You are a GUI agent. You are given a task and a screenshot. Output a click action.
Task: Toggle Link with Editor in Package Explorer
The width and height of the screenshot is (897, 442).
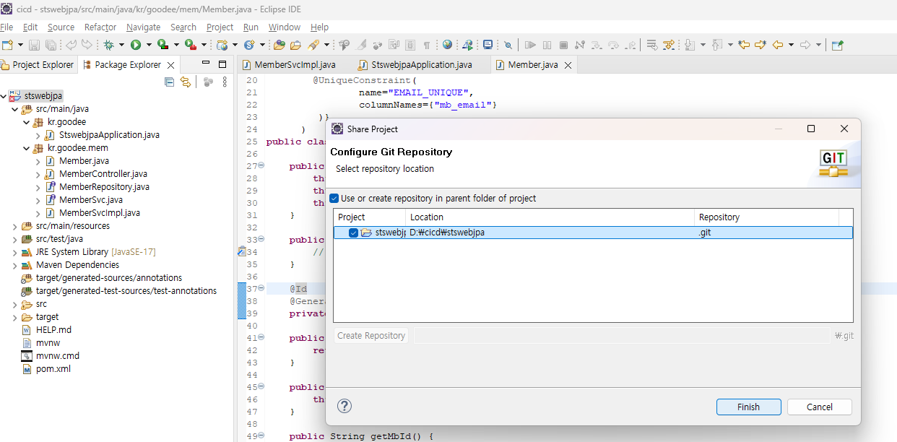point(186,82)
